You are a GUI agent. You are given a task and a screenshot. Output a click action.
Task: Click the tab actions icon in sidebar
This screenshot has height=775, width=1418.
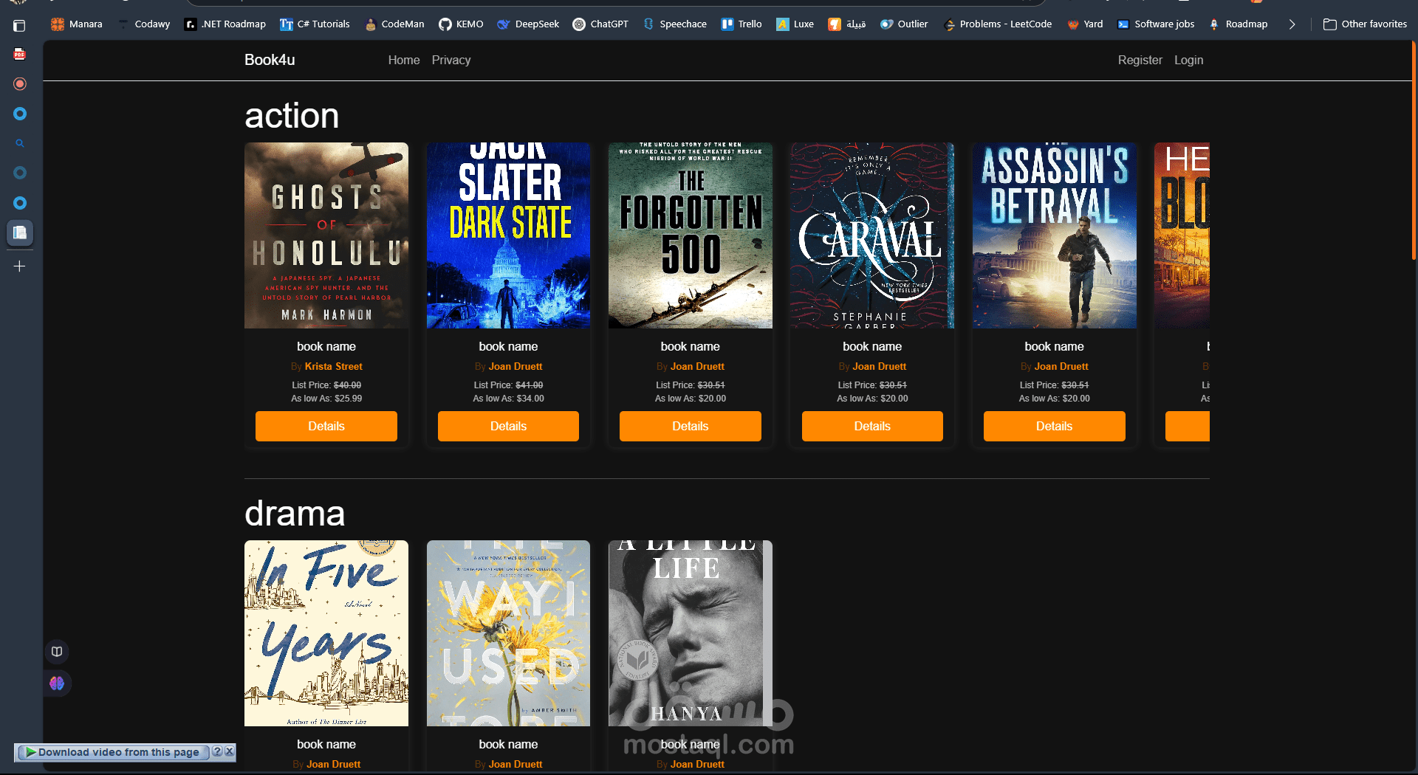(x=20, y=26)
